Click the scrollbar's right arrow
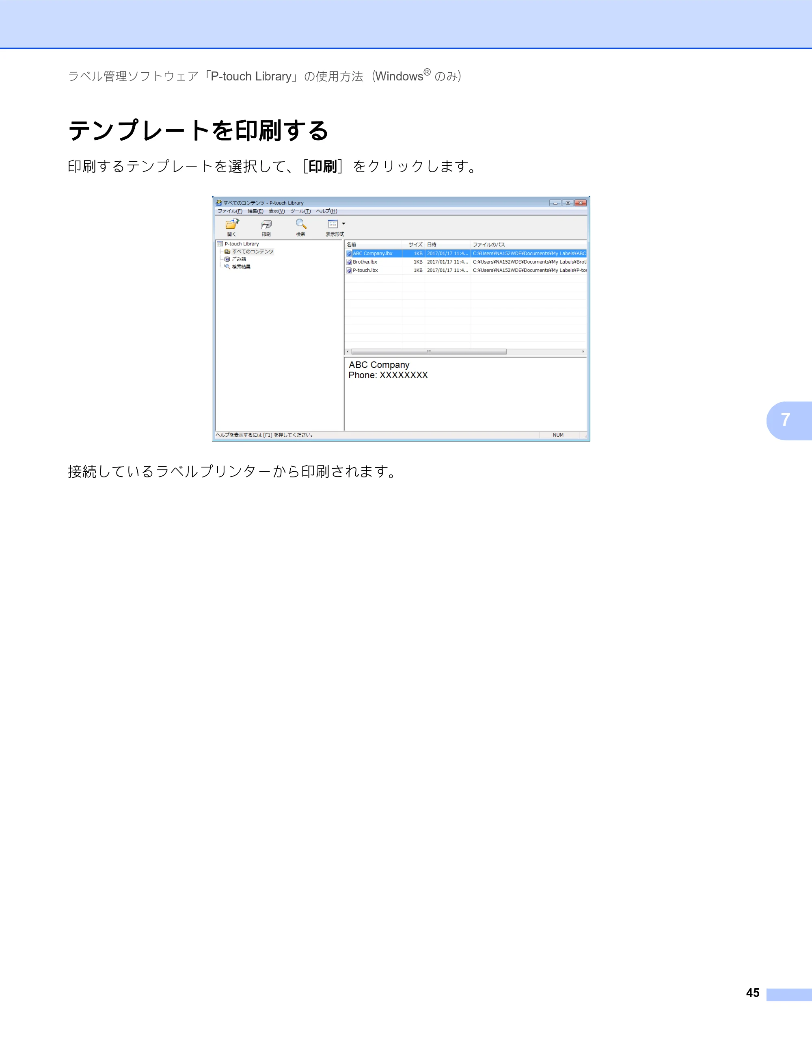Screen dimensions: 812x1049 click(x=583, y=351)
